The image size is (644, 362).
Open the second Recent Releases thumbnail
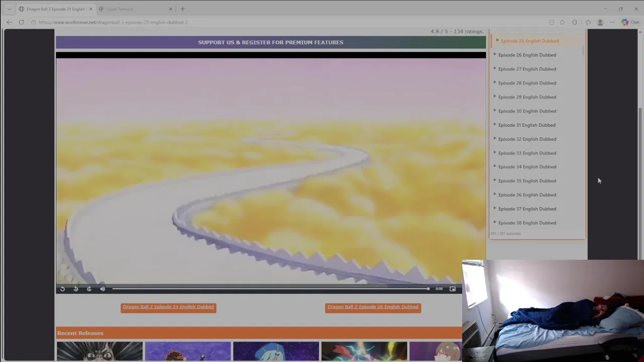(x=188, y=351)
